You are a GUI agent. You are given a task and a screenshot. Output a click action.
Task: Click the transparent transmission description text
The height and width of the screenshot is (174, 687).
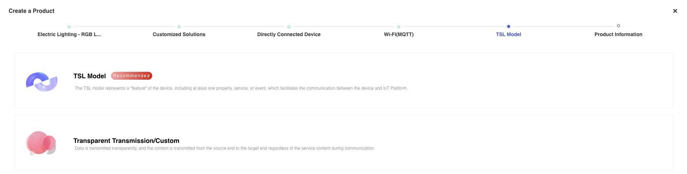[x=225, y=148]
